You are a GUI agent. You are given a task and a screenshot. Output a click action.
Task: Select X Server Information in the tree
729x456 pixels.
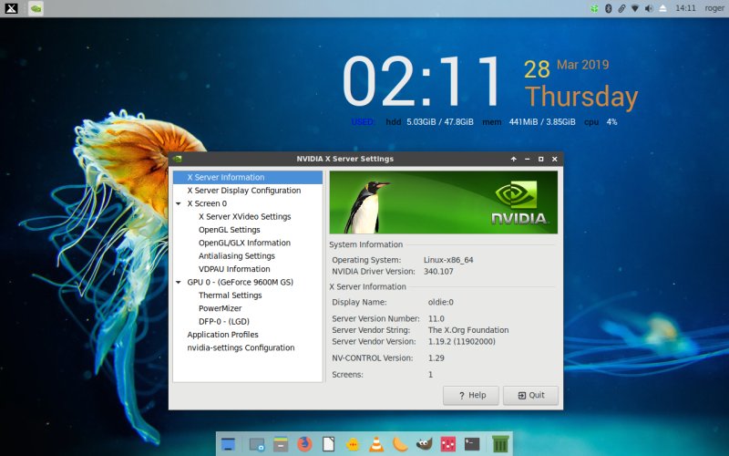click(247, 177)
